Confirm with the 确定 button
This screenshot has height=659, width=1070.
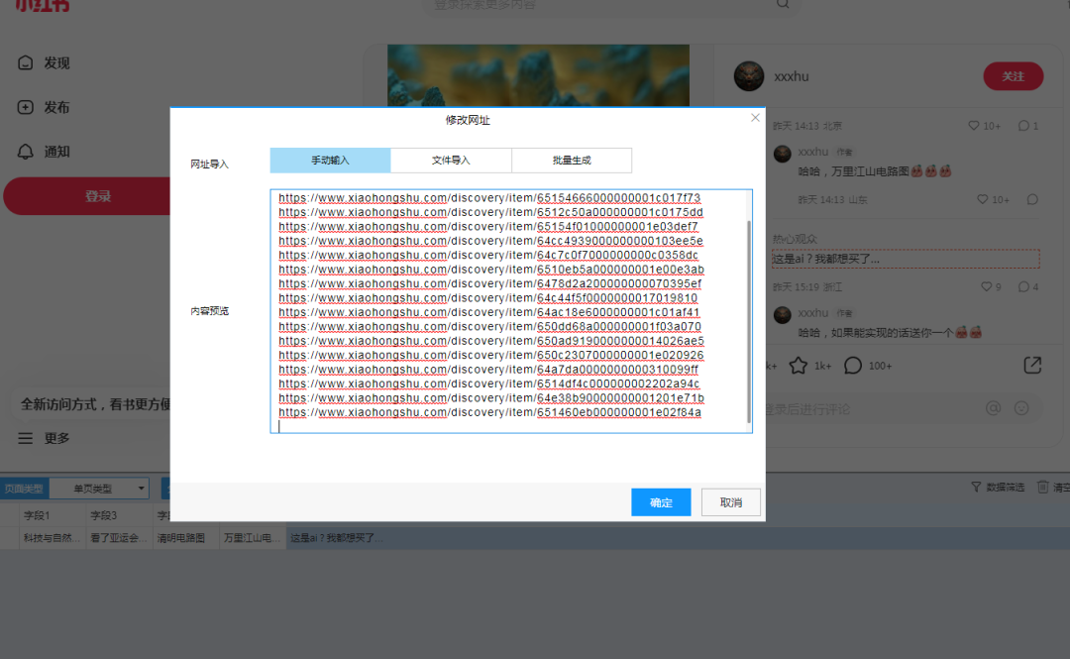(x=661, y=502)
